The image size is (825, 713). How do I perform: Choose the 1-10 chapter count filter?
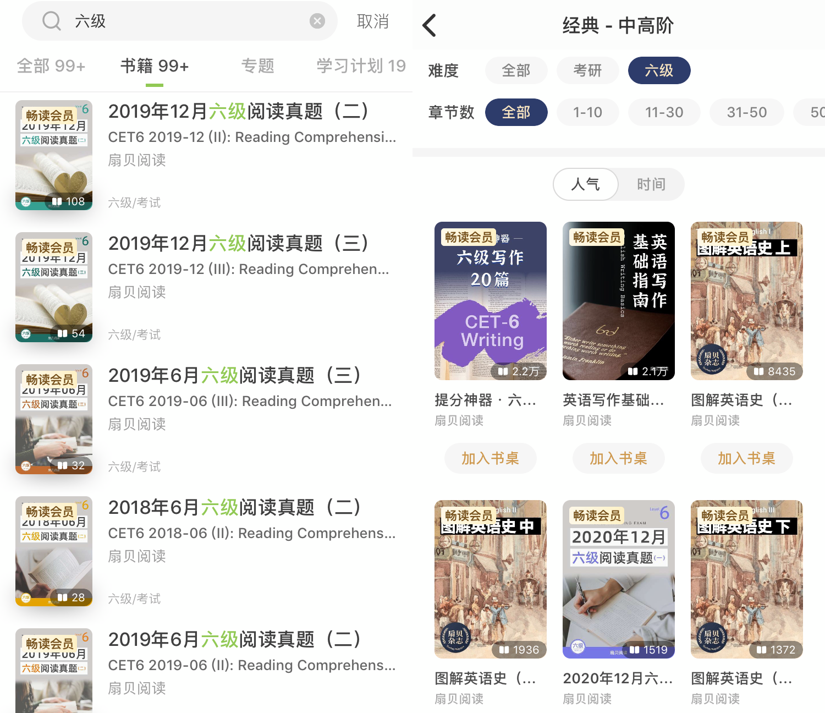587,112
